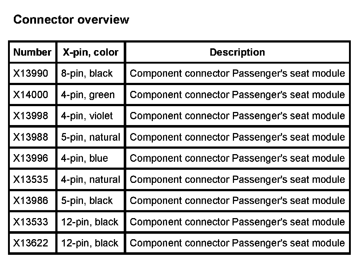Click connector number X13535
The height and width of the screenshot is (261, 361).
tap(31, 180)
